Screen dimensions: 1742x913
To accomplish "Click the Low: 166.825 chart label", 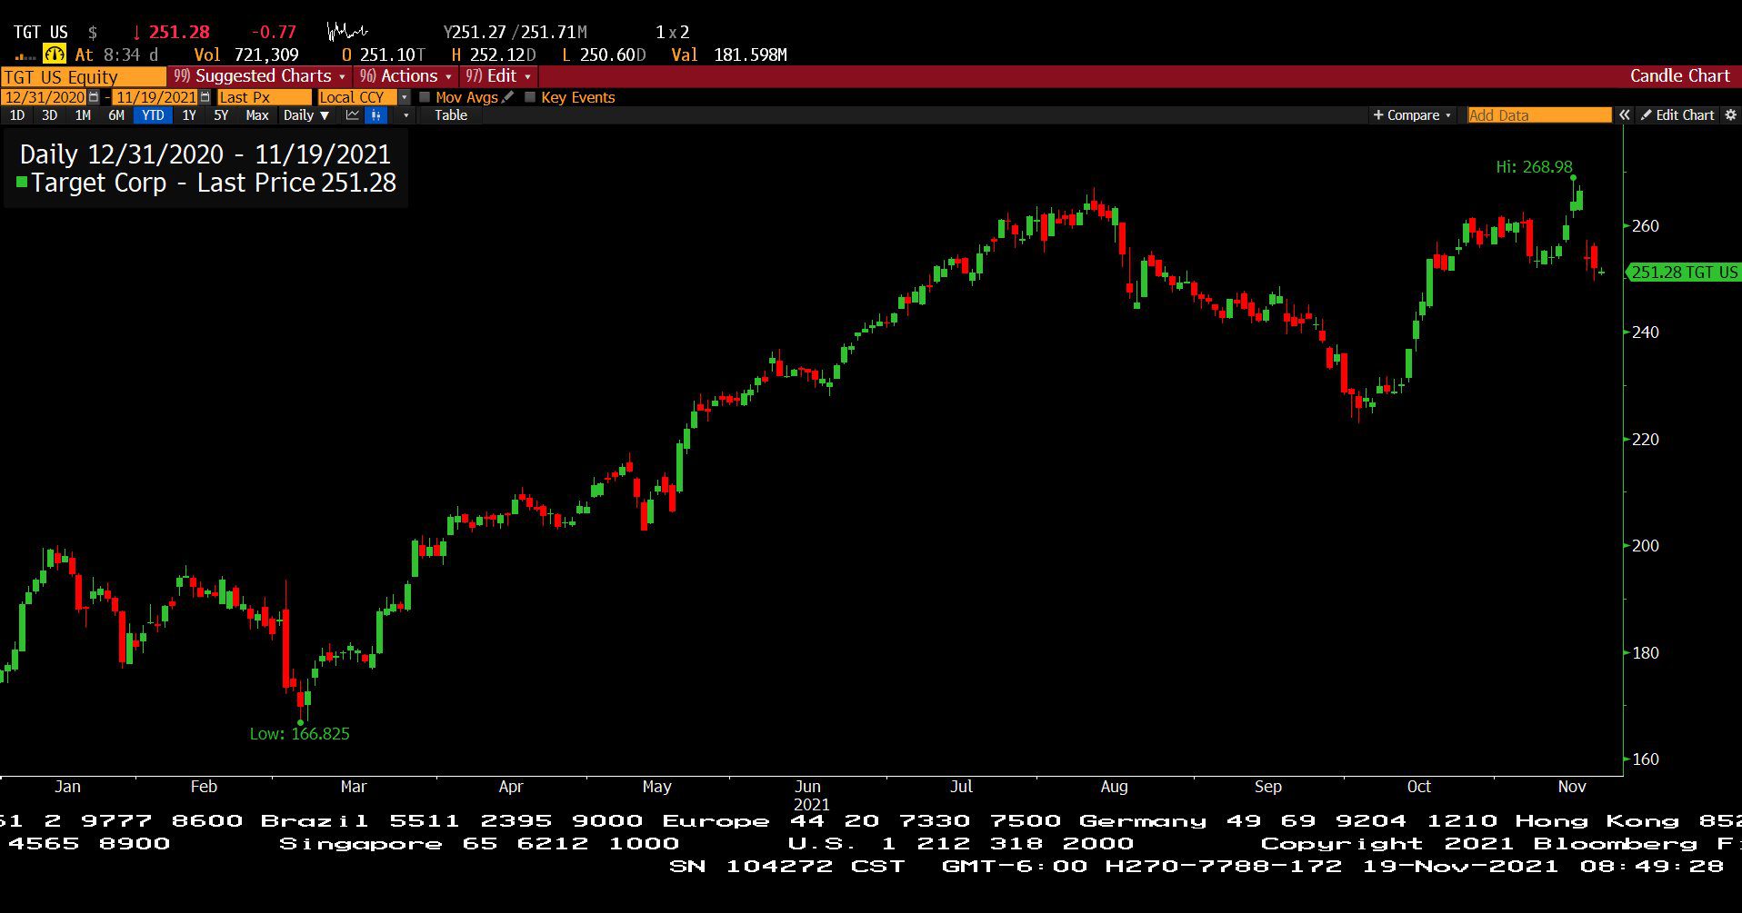I will point(299,734).
